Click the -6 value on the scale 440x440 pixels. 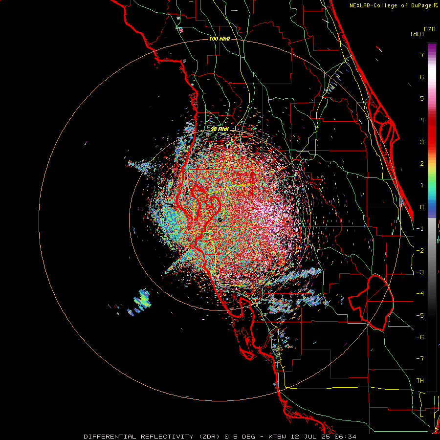(420, 337)
